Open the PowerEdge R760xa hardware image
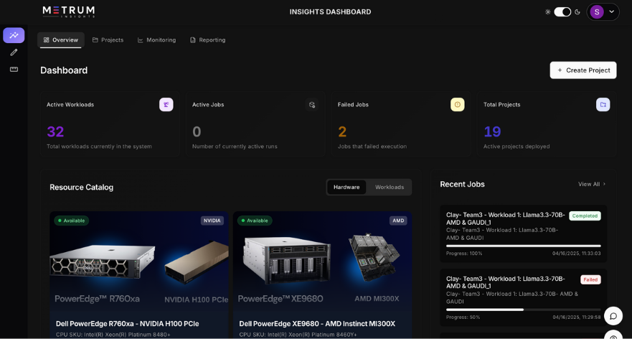Screen dimensions: 632x339 [139, 261]
